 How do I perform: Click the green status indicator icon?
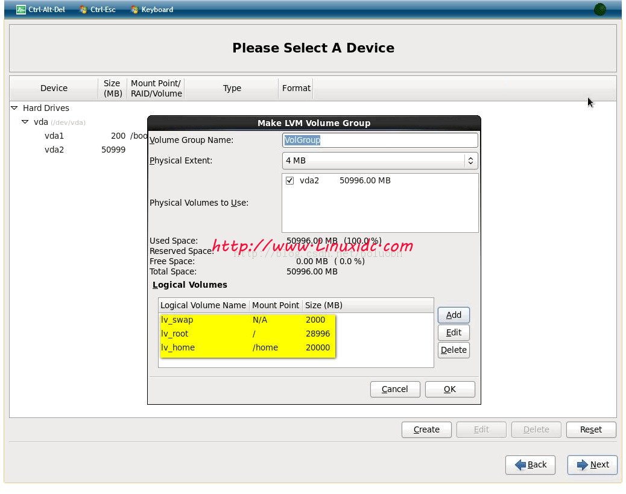[x=599, y=9]
